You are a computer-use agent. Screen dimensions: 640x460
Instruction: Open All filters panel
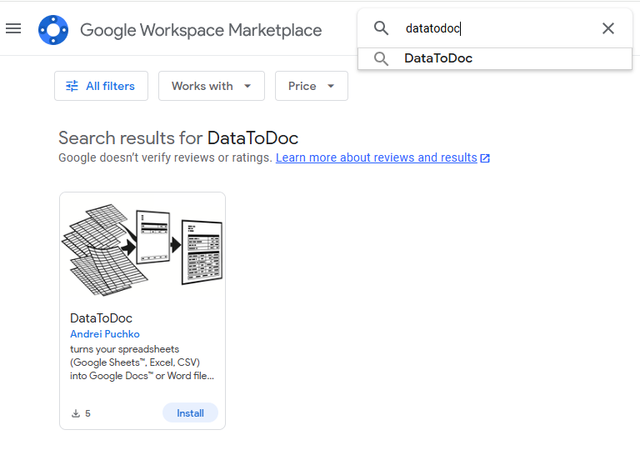[x=101, y=86]
